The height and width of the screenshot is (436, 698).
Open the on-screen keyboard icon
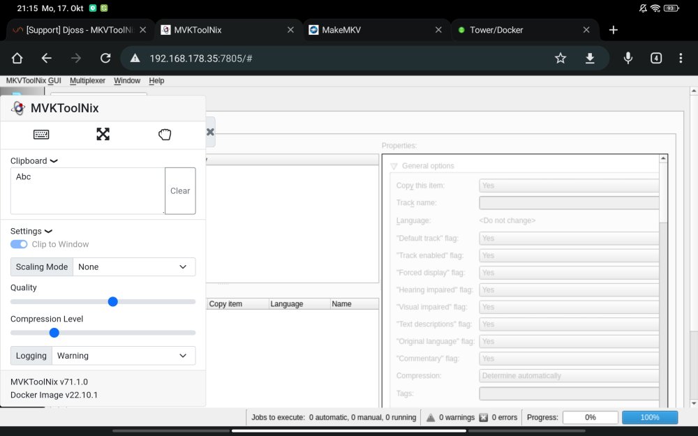(41, 135)
